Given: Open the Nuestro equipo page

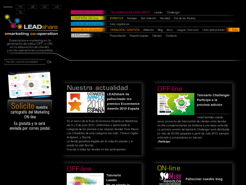Looking at the screenshot, I should coord(139,36).
